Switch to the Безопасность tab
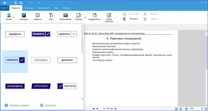Image resolution: width=208 pixels, height=111 pixels. [44, 8]
